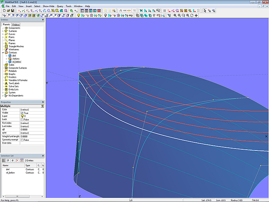Move selected entity up in Selection Set
269x202 pixels.
tap(8, 160)
